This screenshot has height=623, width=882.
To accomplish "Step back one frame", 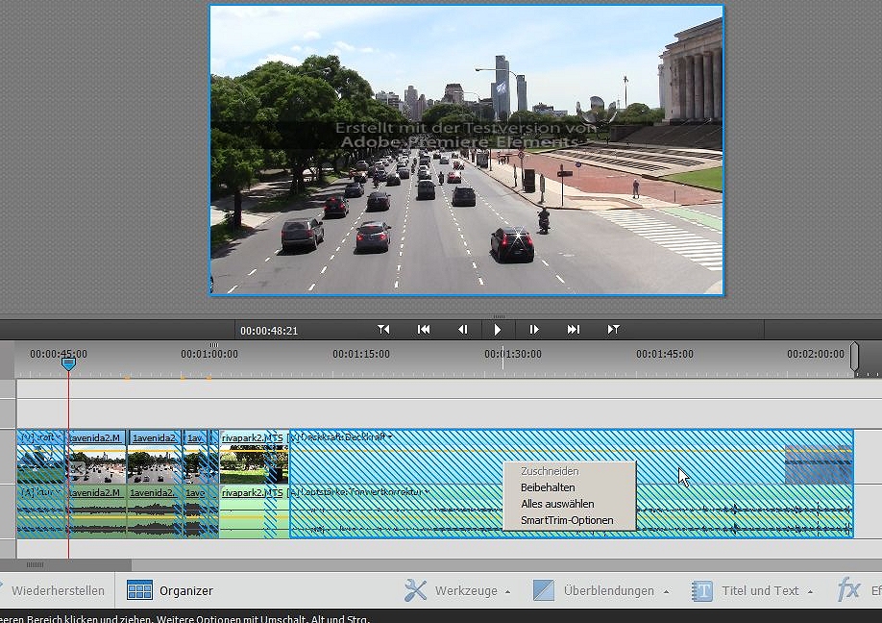I will pyautogui.click(x=463, y=329).
